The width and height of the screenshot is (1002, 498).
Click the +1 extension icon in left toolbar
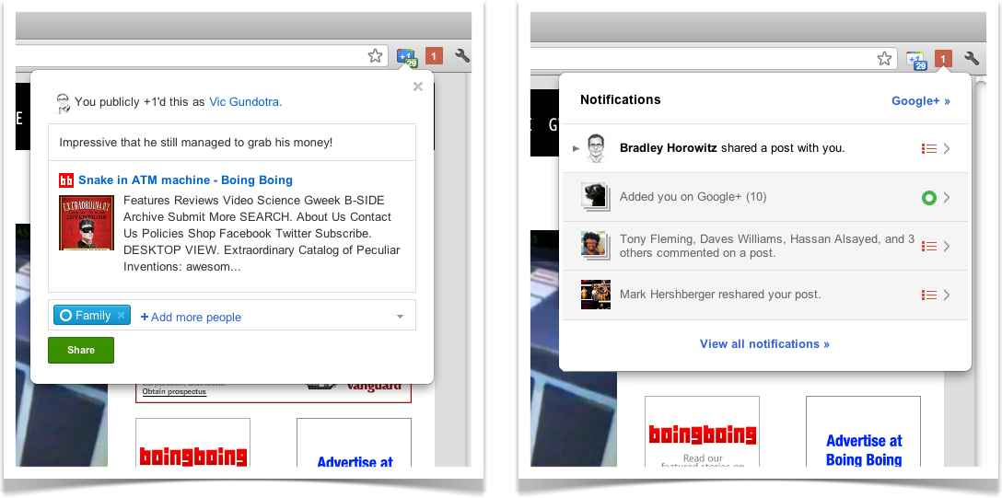[407, 57]
